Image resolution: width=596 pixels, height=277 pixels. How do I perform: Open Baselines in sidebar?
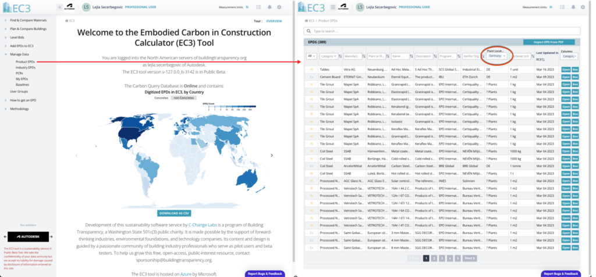point(23,85)
